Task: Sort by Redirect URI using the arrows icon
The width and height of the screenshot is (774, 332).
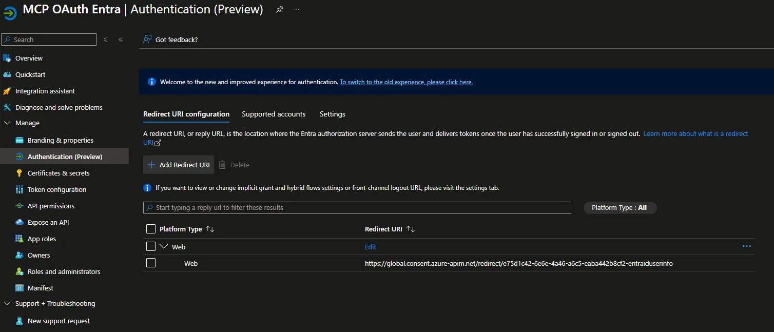Action: pyautogui.click(x=411, y=229)
